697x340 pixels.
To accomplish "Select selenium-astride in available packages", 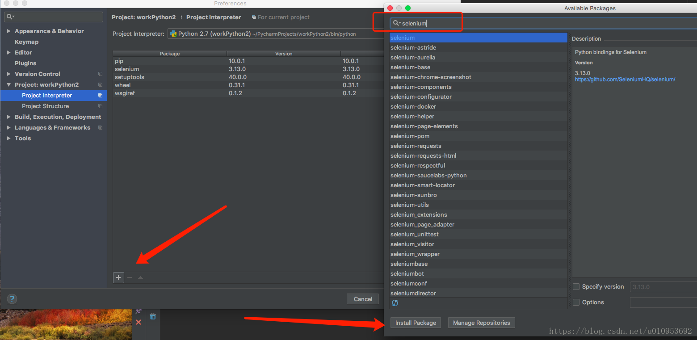I will click(x=479, y=48).
